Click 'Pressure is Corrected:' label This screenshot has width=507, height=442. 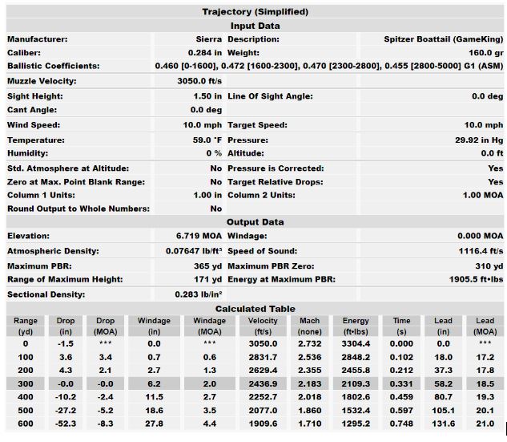click(276, 168)
